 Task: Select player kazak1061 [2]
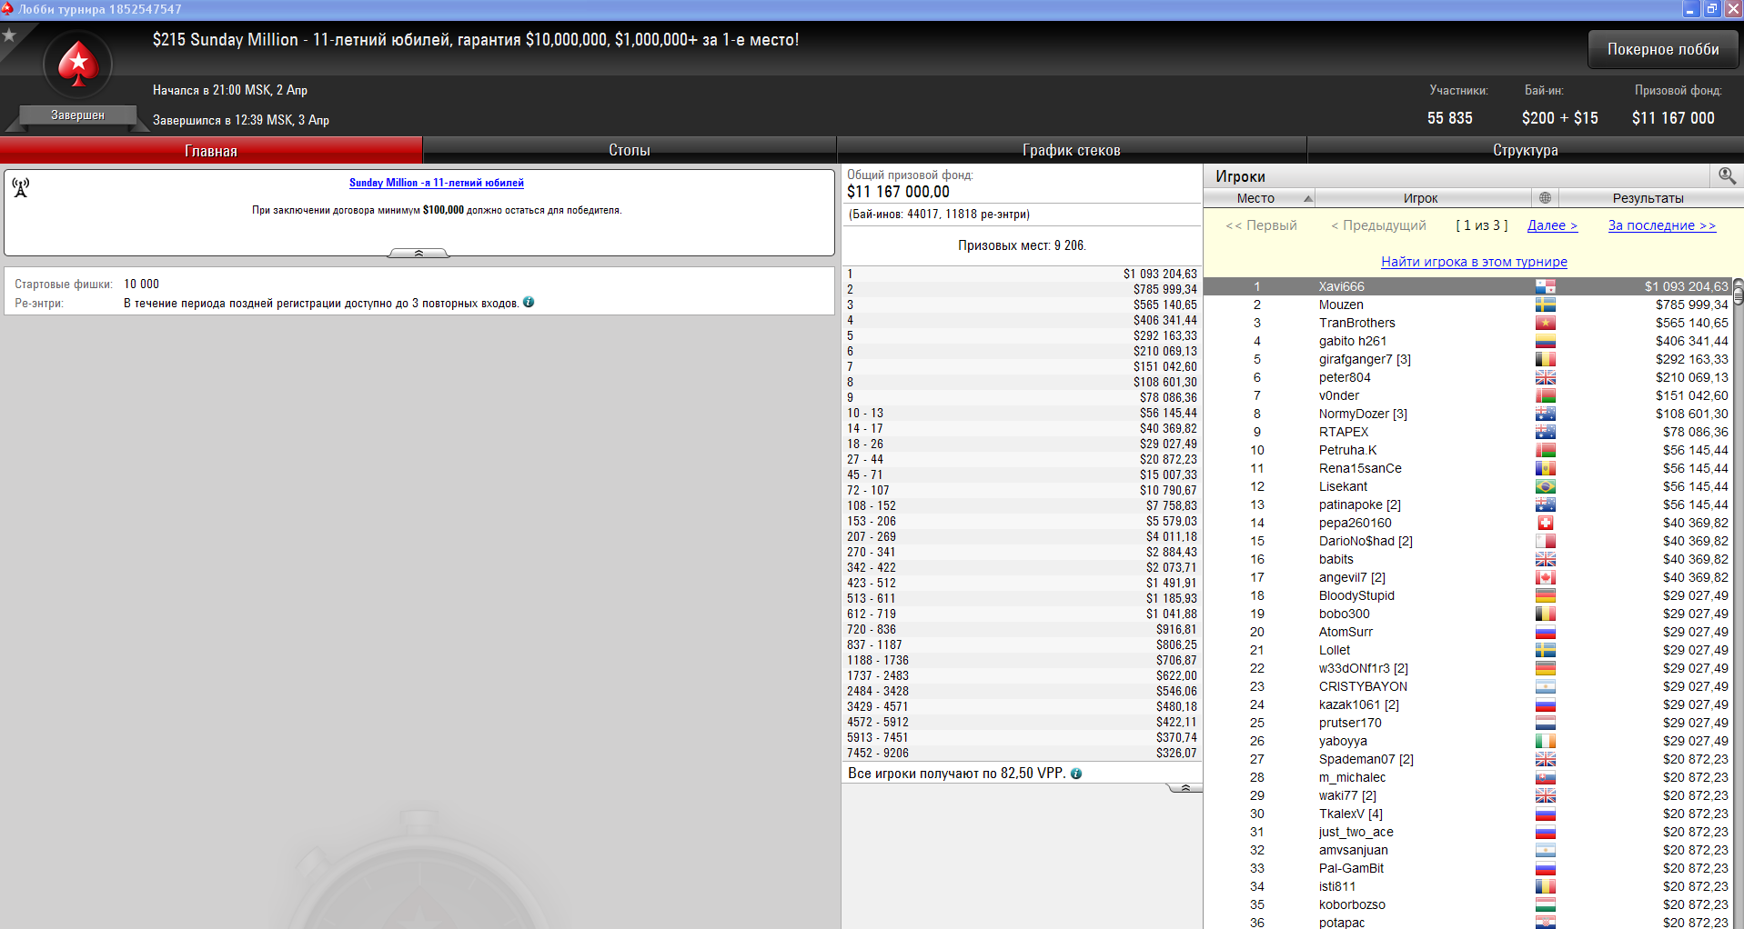[x=1467, y=704]
